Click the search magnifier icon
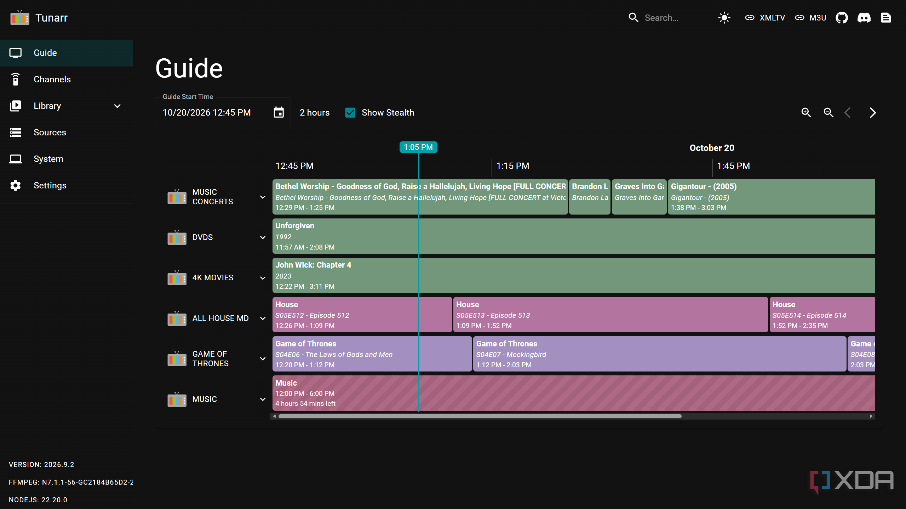The image size is (906, 509). tap(633, 18)
